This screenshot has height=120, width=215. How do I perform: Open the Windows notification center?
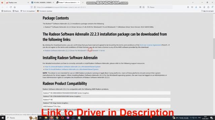tap(212, 118)
